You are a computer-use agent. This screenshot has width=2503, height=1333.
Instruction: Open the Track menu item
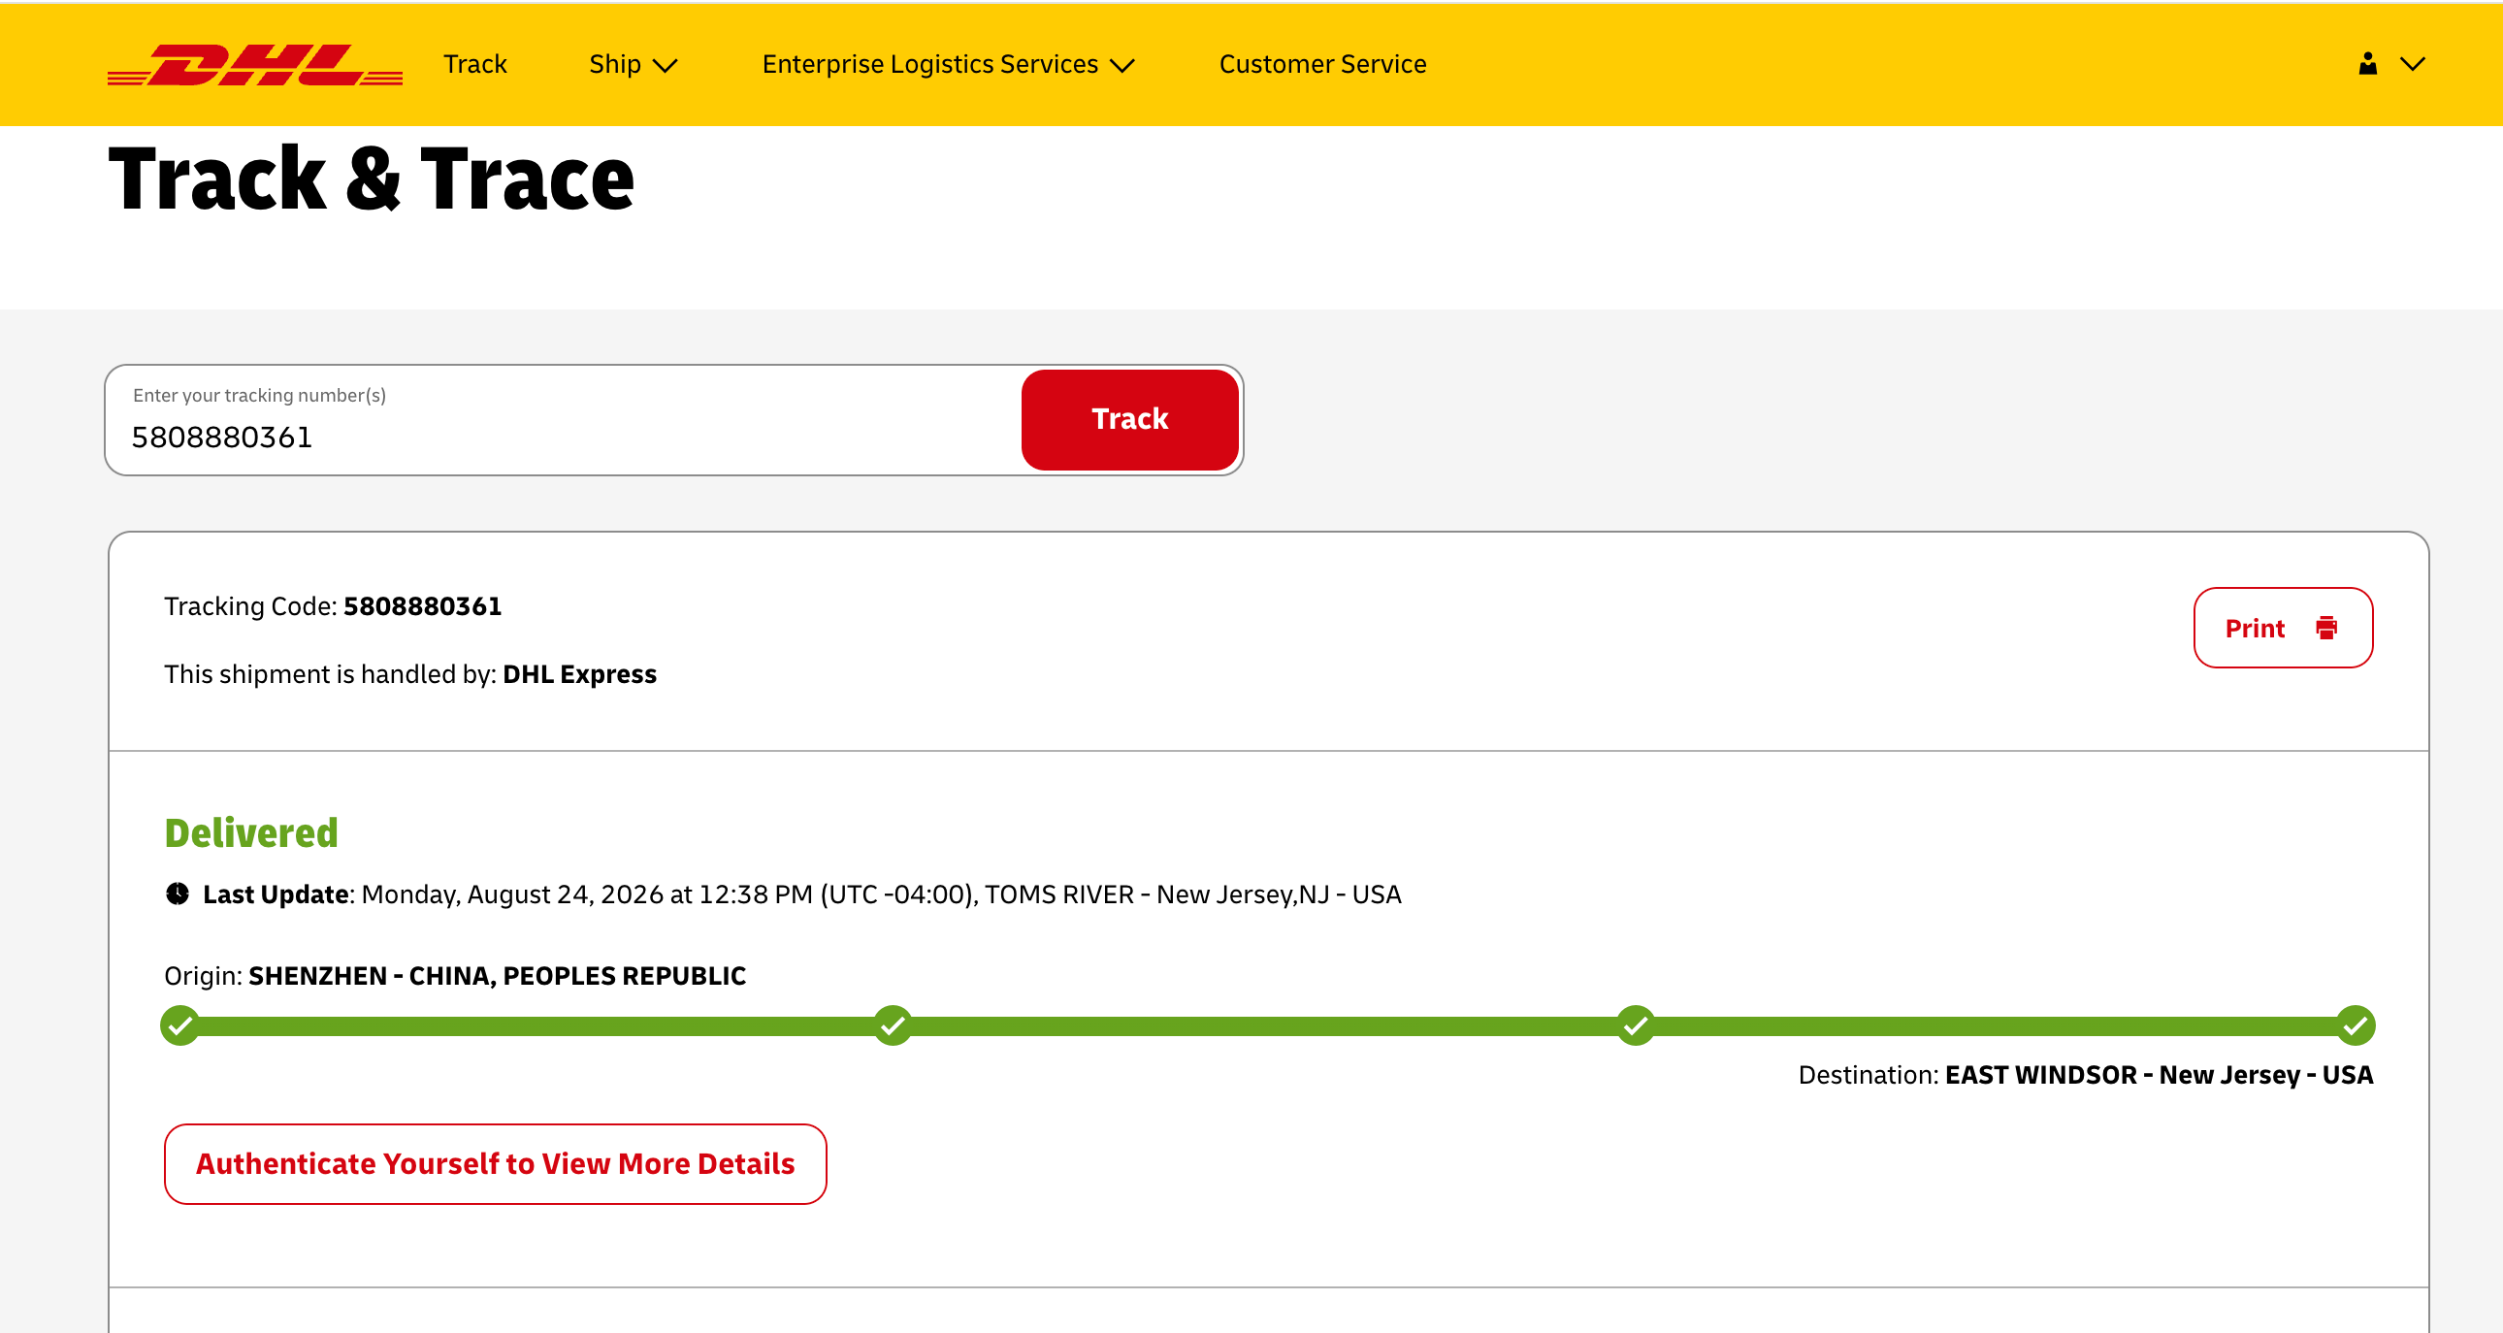pyautogui.click(x=475, y=64)
